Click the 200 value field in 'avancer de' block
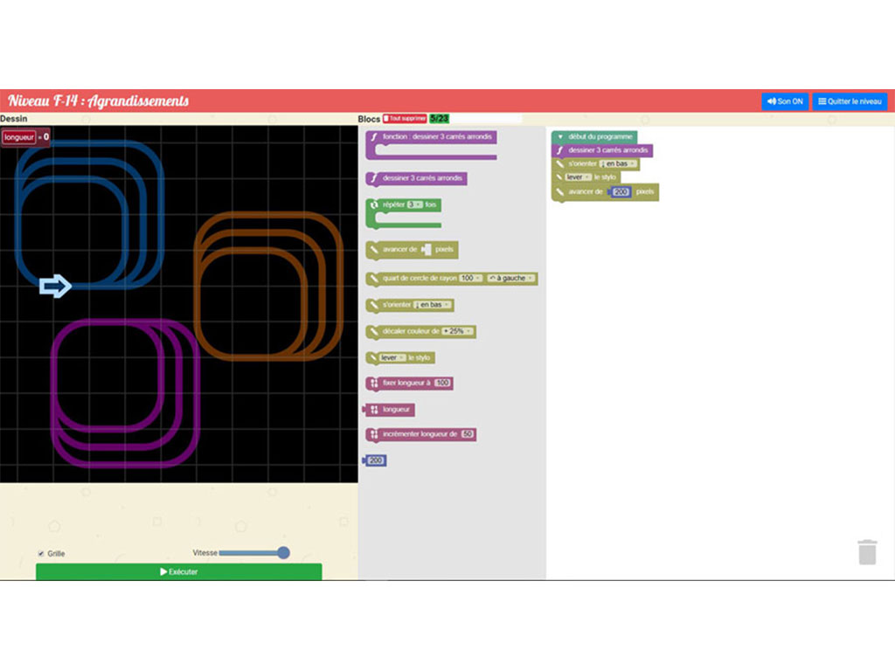Screen dimensions: 895x671 coord(621,192)
